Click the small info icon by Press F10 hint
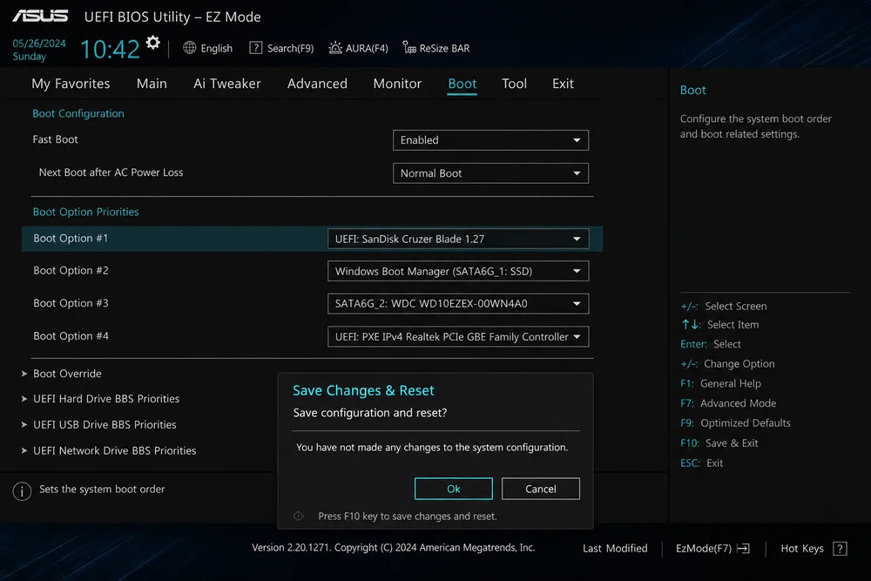Screen dimensions: 871x581 pyautogui.click(x=298, y=516)
